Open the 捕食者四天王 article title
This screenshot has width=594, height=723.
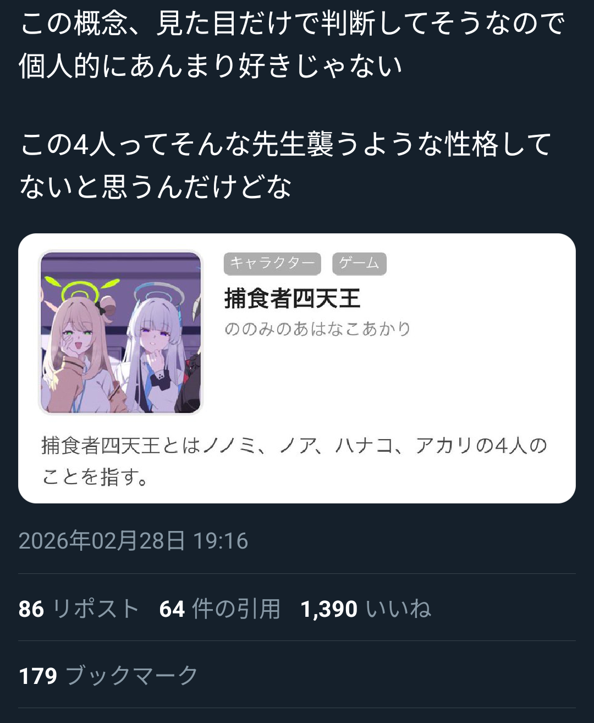292,299
